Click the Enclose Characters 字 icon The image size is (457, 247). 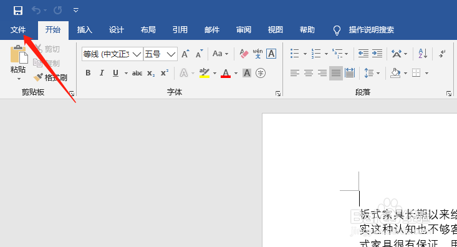point(261,73)
